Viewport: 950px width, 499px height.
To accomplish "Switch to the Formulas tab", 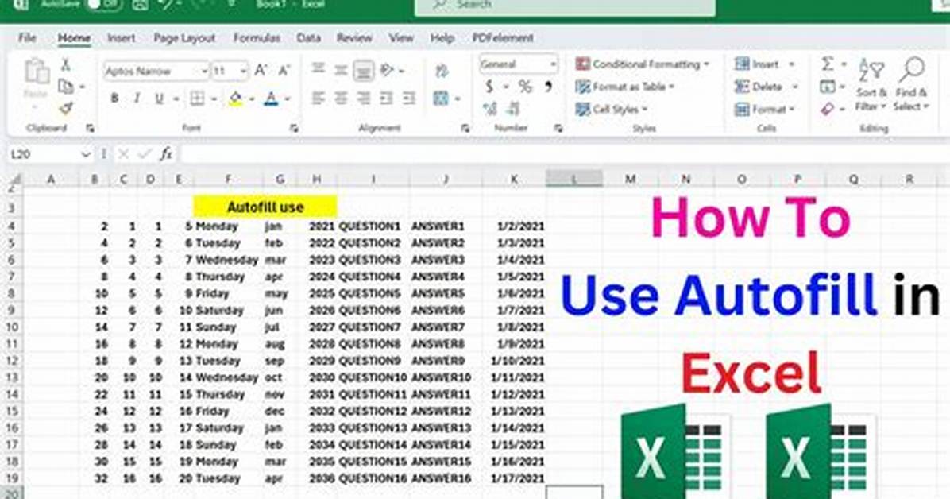I will pos(257,37).
